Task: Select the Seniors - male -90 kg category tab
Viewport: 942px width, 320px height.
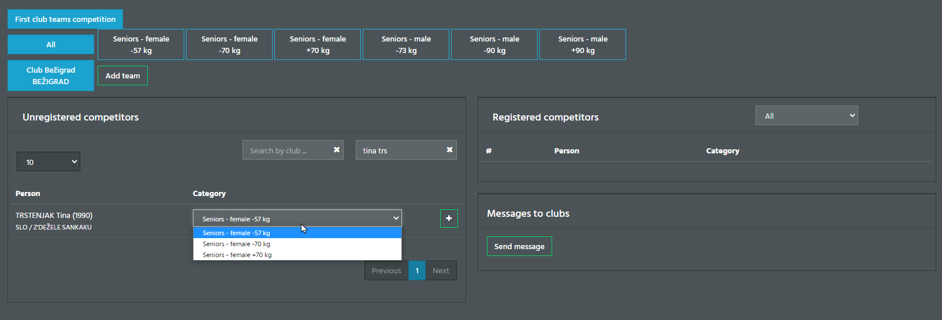Action: [x=494, y=44]
